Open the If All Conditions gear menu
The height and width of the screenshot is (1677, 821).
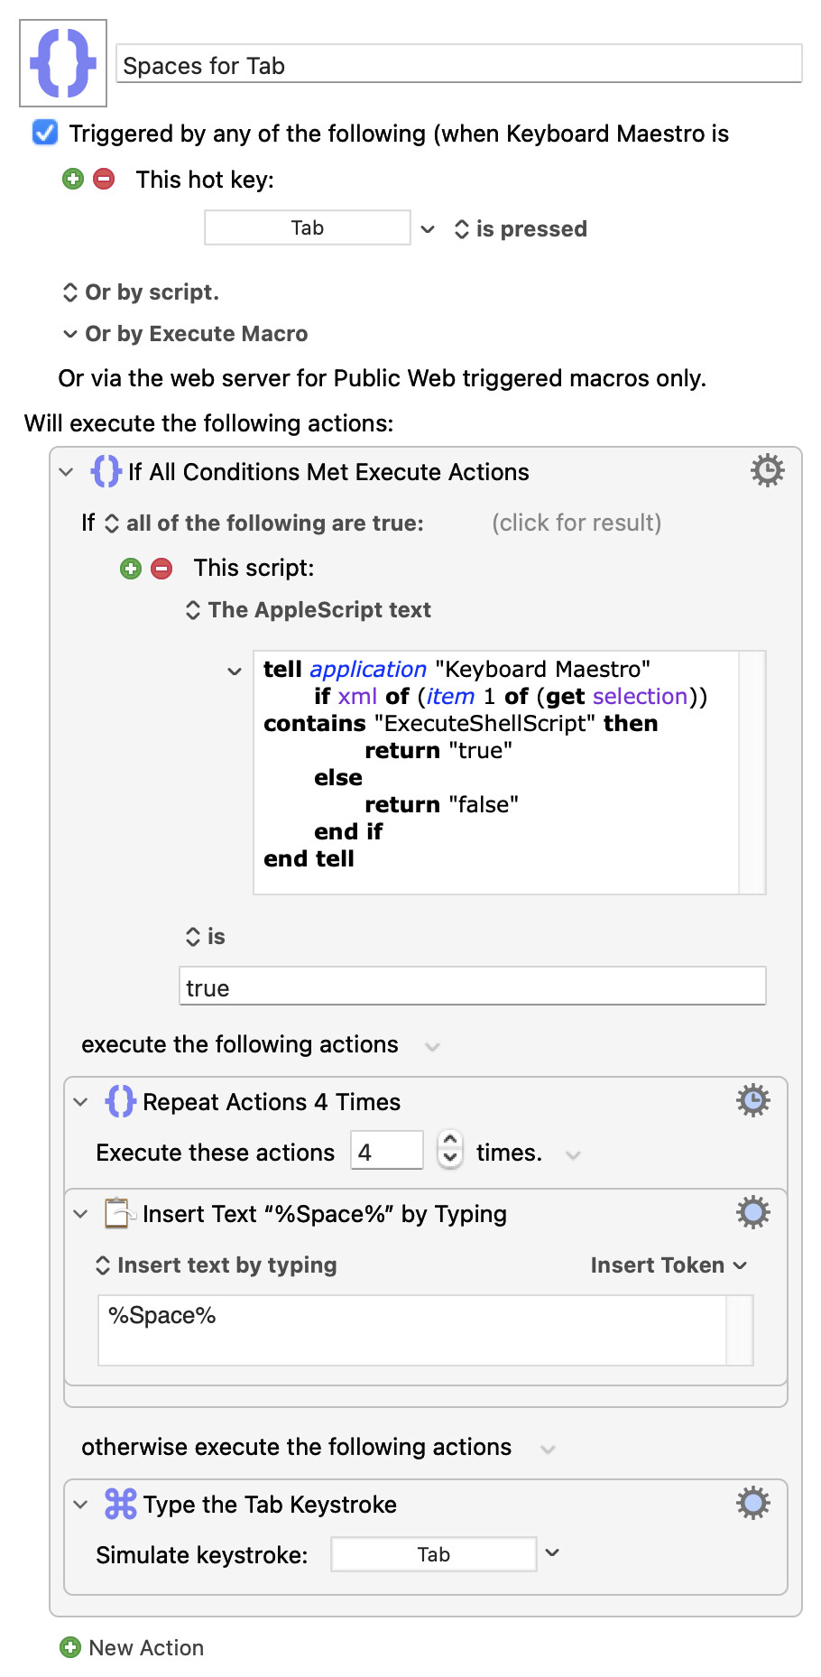[x=767, y=470]
